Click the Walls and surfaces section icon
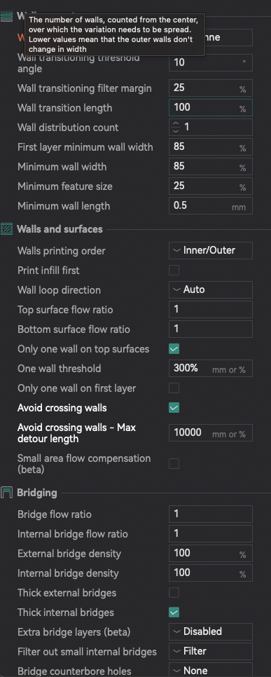Screen dimensions: 271x677 click(6, 229)
